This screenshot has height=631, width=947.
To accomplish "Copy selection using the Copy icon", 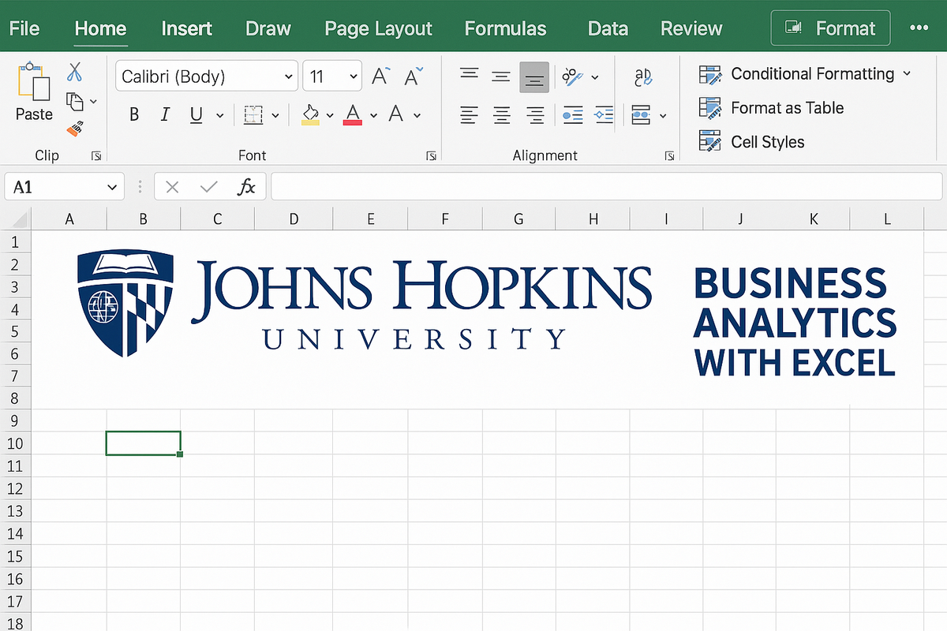I will (75, 101).
